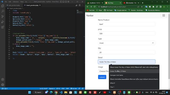
Task: Open the Manage gear in VS Code
Action: [x=3, y=85]
